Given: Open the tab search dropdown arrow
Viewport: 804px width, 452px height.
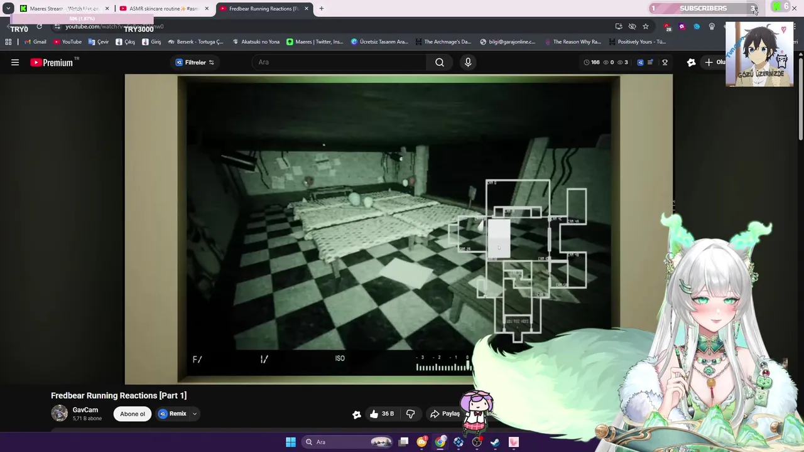Looking at the screenshot, I should coord(8,8).
